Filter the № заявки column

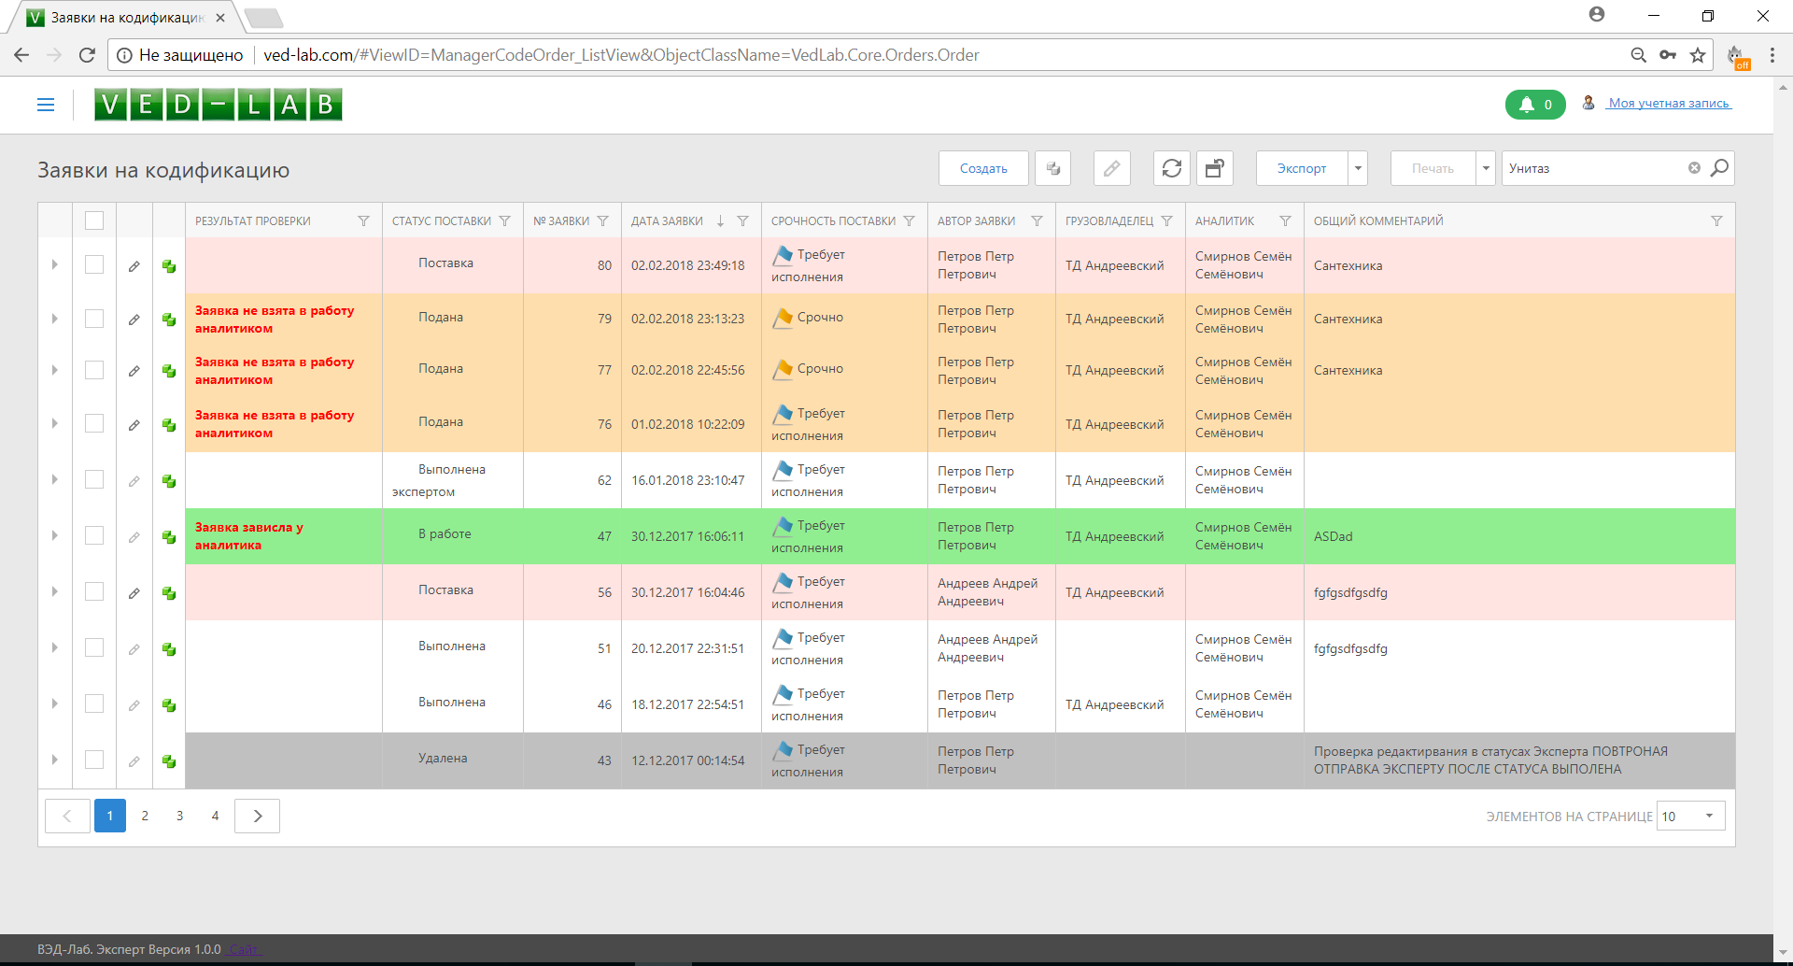[x=603, y=221]
